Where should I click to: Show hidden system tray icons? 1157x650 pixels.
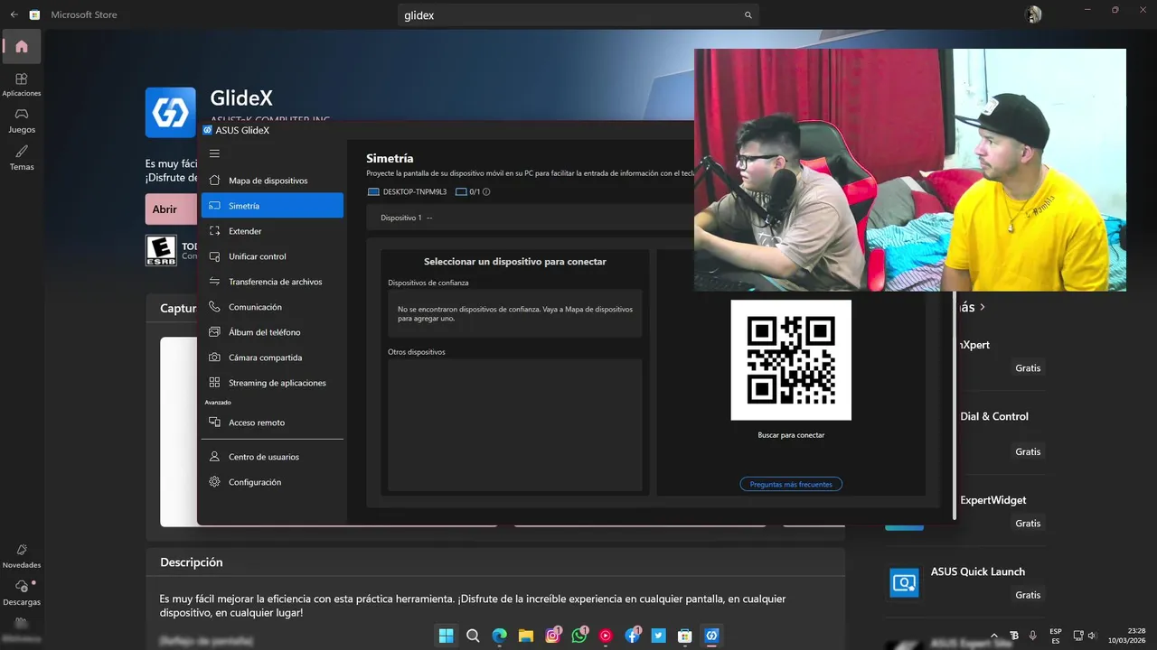click(994, 636)
